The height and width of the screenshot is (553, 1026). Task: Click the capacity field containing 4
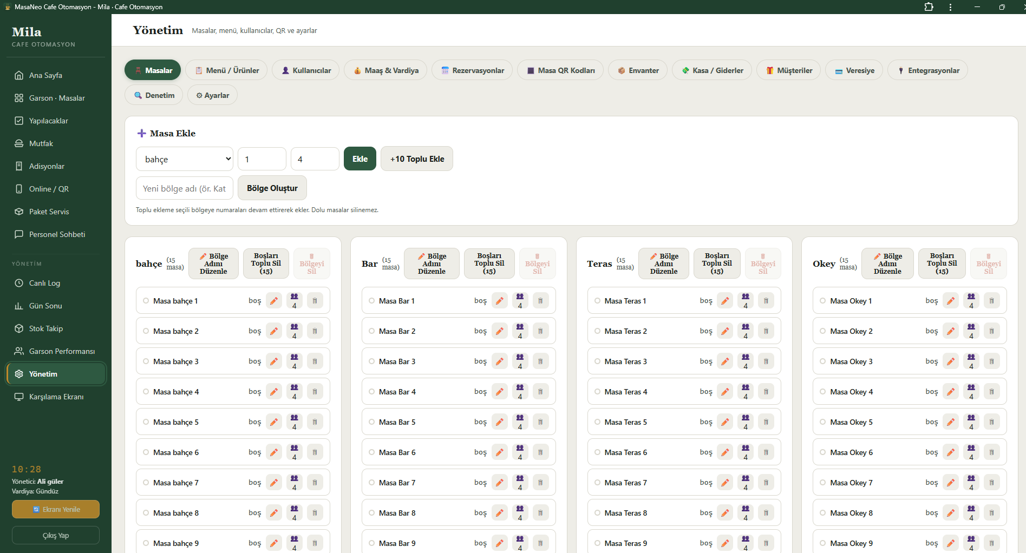point(315,159)
